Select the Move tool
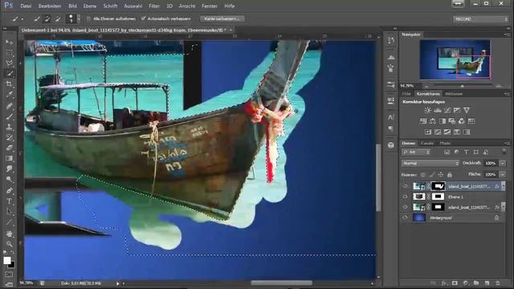 coord(9,42)
